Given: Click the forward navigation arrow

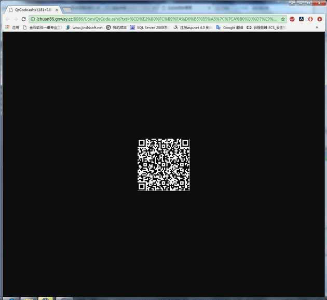Looking at the screenshot, I should pyautogui.click(x=16, y=19).
